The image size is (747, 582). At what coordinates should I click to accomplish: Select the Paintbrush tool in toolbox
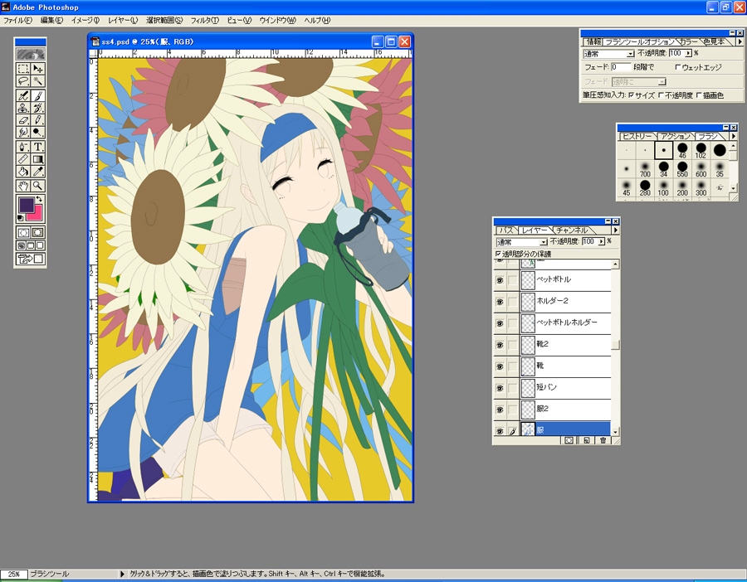[37, 95]
